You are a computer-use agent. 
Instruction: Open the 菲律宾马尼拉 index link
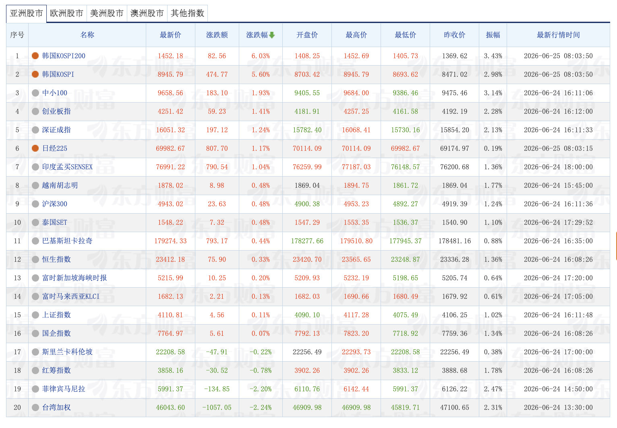(64, 389)
